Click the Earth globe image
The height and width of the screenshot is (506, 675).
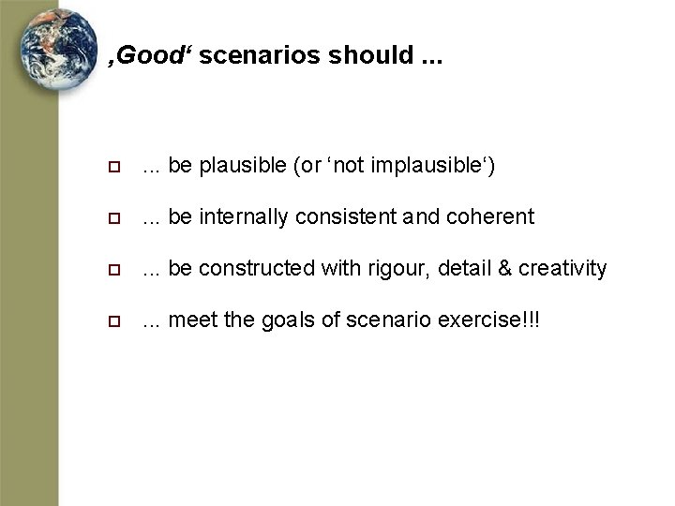coord(58,48)
